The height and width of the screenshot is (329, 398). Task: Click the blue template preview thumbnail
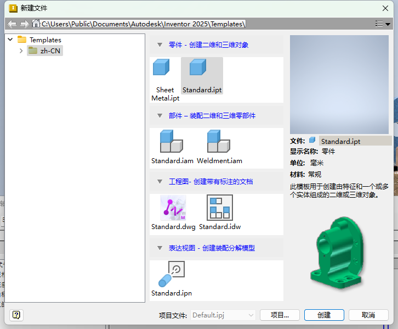coord(339,85)
